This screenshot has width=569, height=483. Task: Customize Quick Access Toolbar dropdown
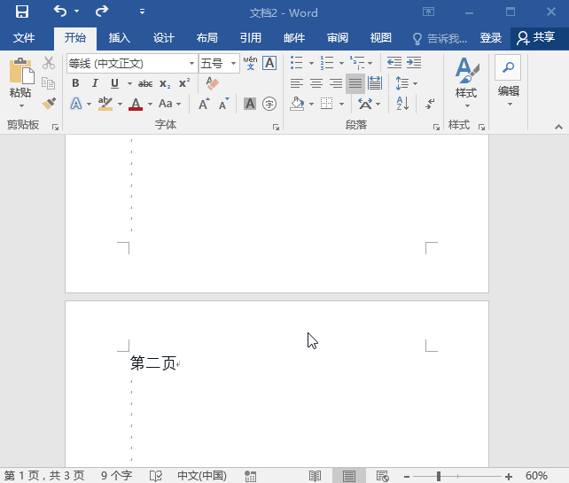tap(142, 12)
